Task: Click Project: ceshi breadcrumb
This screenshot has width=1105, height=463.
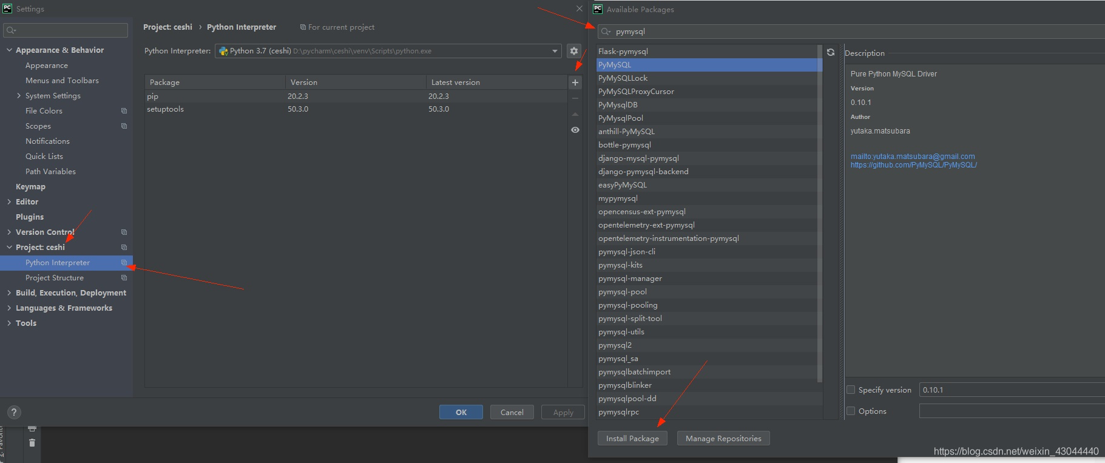Action: click(167, 27)
